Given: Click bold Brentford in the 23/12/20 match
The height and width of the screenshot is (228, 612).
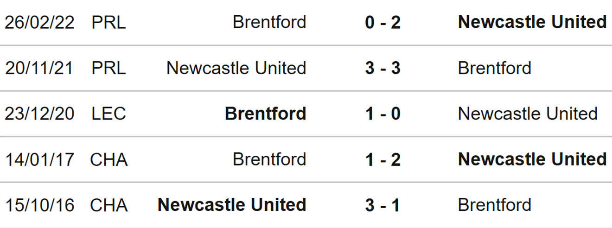Looking at the screenshot, I should pyautogui.click(x=266, y=114).
